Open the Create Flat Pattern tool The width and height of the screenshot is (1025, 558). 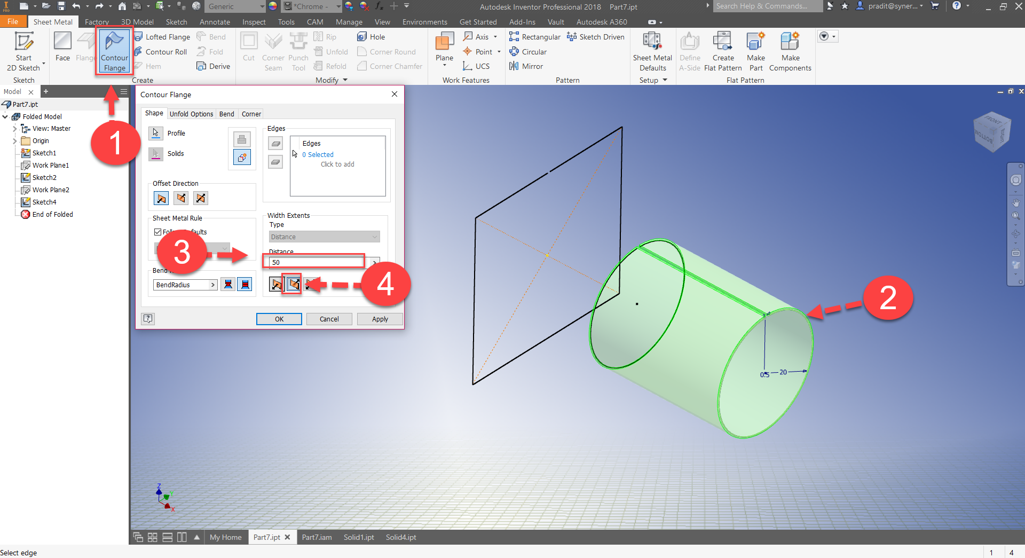coord(722,51)
